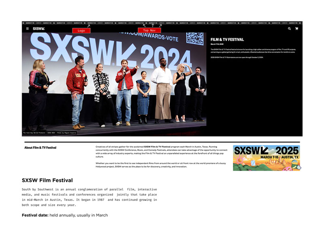The height and width of the screenshot is (239, 324).
Task: Click the SXSW Film Festival heading
Action: 47,180
